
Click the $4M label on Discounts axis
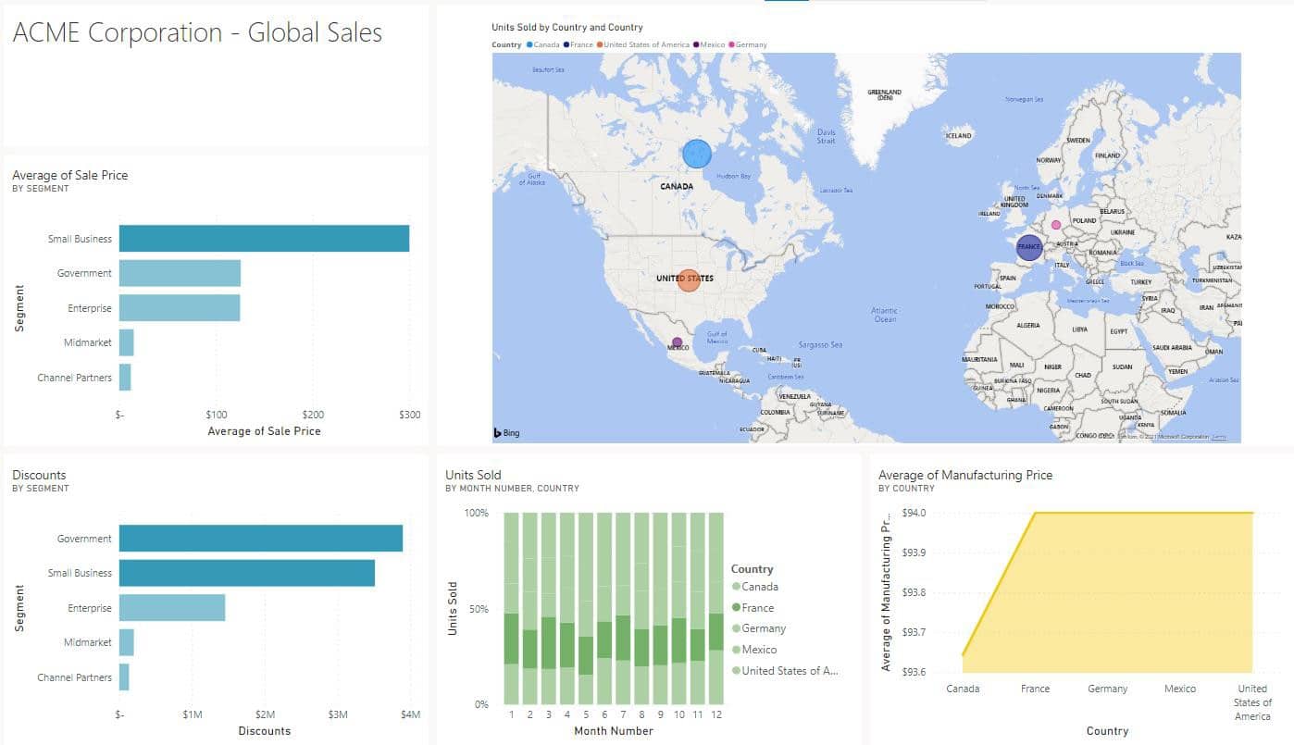pyautogui.click(x=410, y=714)
